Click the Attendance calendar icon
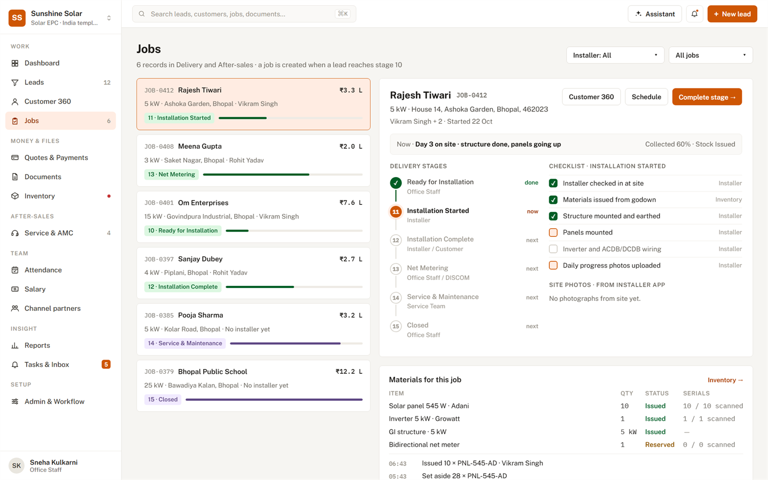 pos(15,270)
